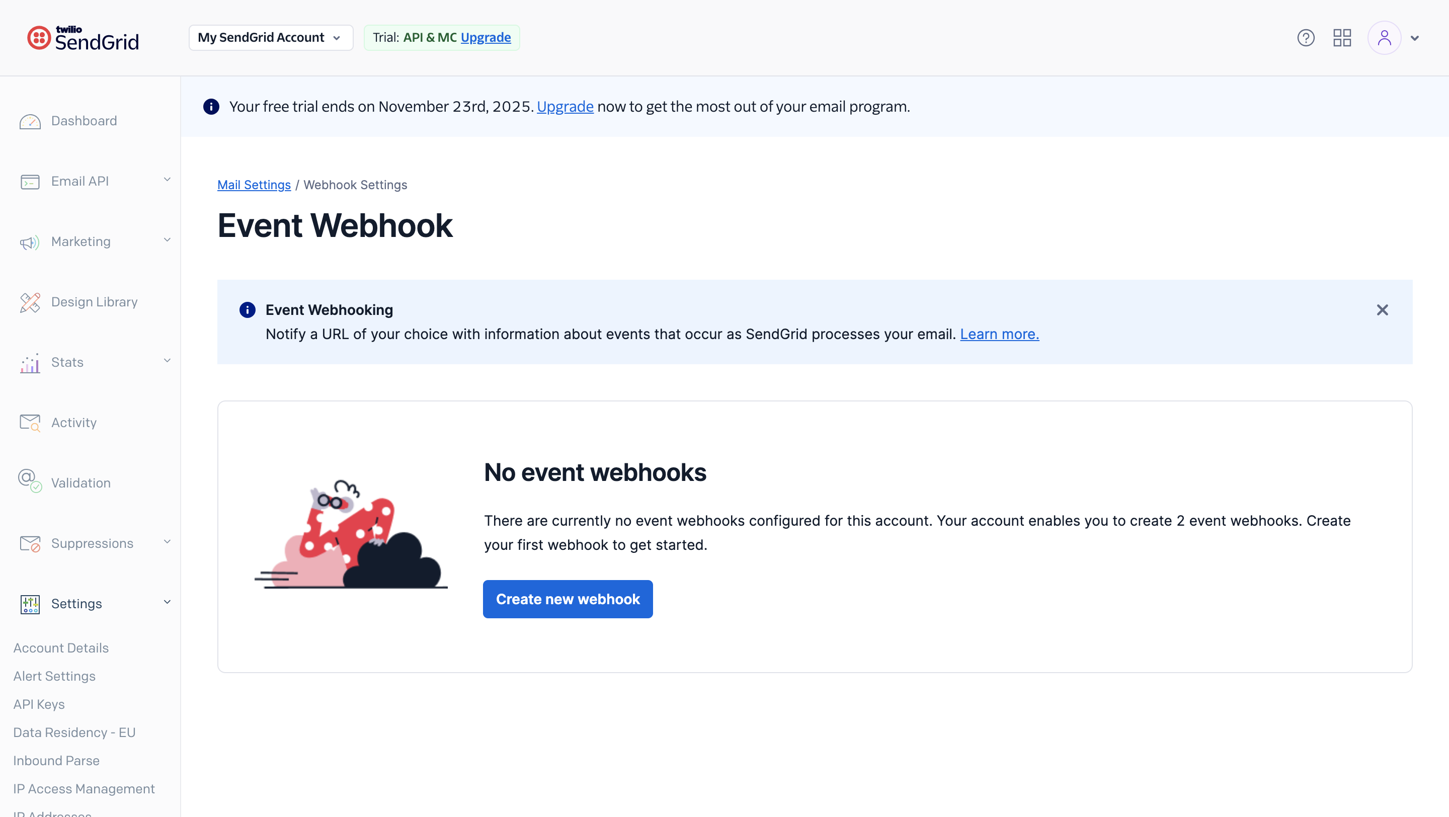Image resolution: width=1449 pixels, height=817 pixels.
Task: Open the Suppressions menu item
Action: pos(92,543)
